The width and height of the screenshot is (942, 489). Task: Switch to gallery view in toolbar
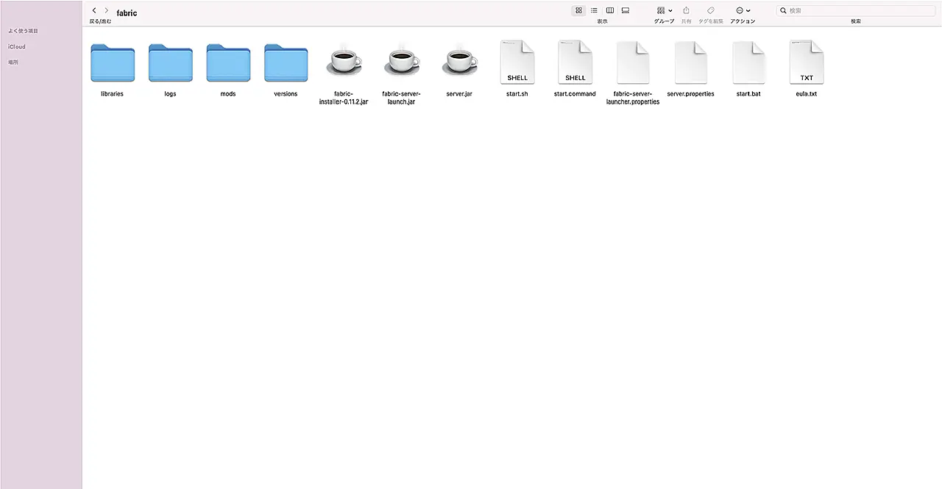coord(625,10)
